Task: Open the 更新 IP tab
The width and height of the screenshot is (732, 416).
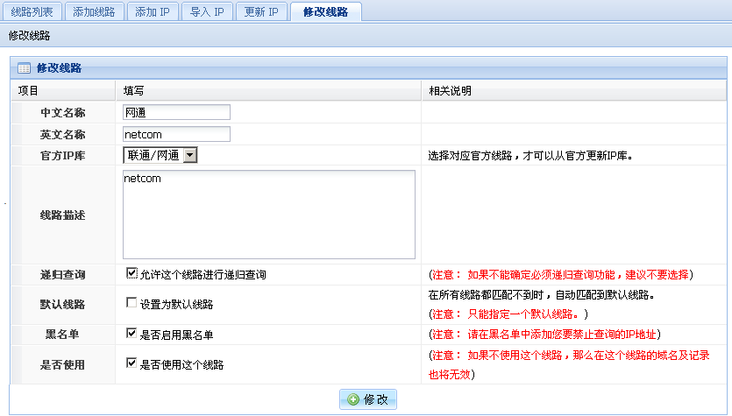Action: click(261, 11)
